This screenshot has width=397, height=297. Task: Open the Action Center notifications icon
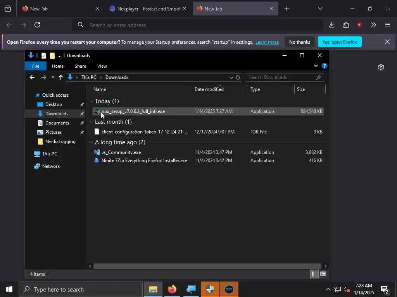[385, 289]
